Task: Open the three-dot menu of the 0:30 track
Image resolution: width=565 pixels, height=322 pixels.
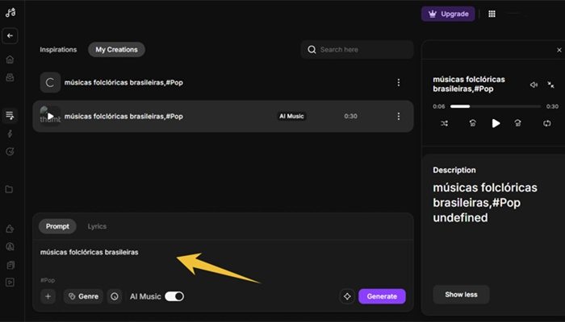Action: click(x=398, y=116)
